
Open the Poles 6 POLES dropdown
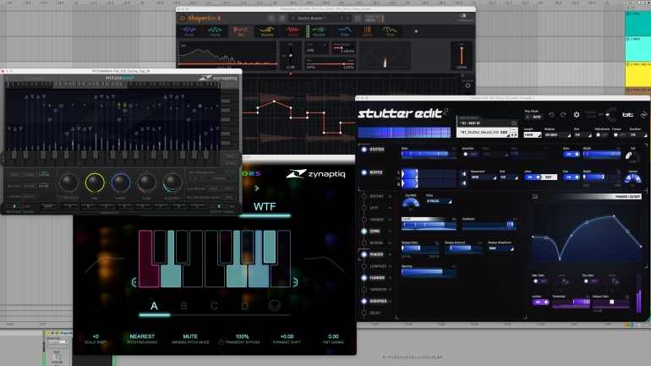439,201
